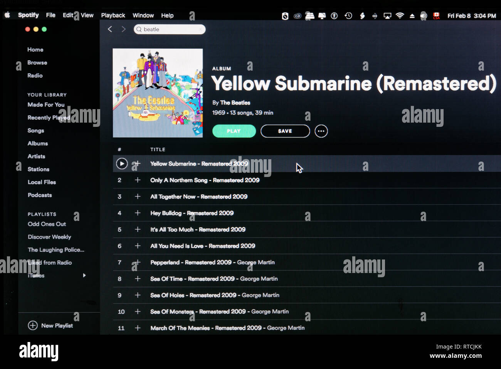The width and height of the screenshot is (501, 369).
Task: Open Podcasts in library
Action: point(40,195)
